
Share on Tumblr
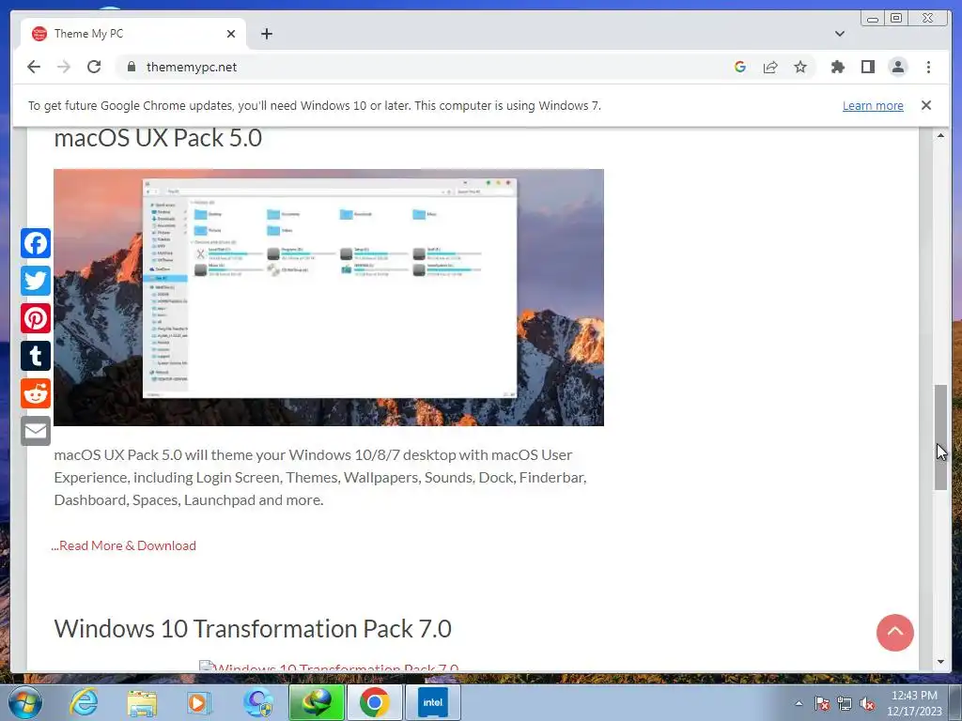click(x=36, y=356)
